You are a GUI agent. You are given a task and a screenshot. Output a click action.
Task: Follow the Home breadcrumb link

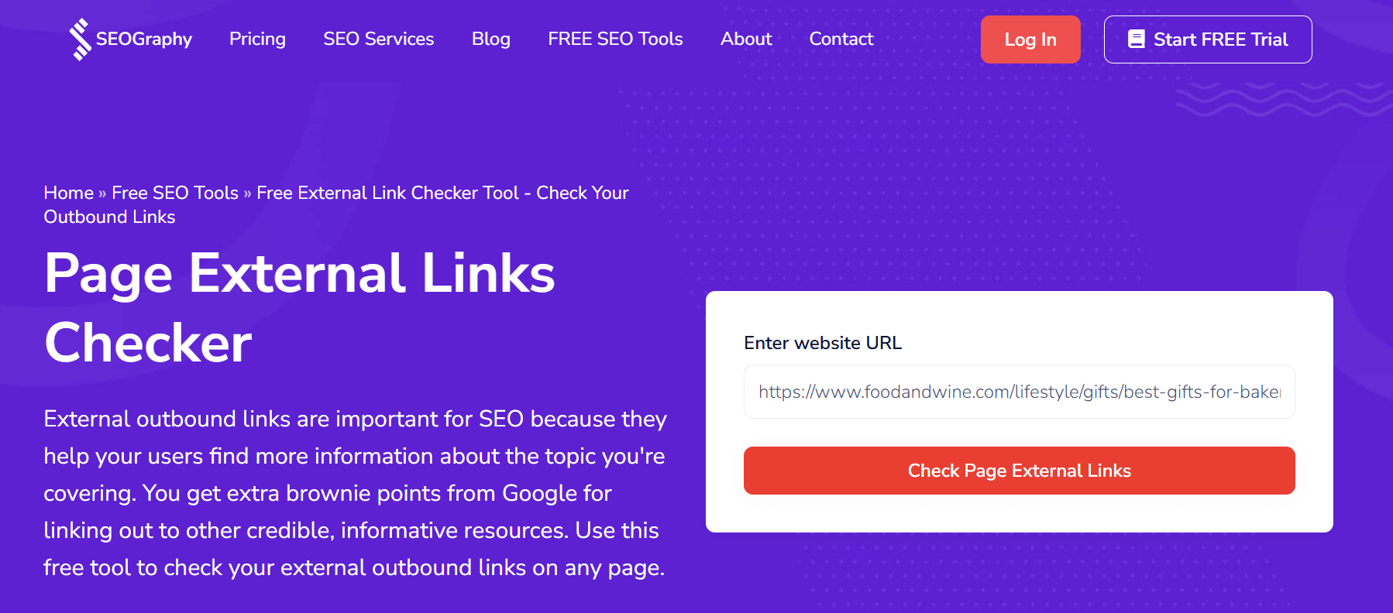68,193
